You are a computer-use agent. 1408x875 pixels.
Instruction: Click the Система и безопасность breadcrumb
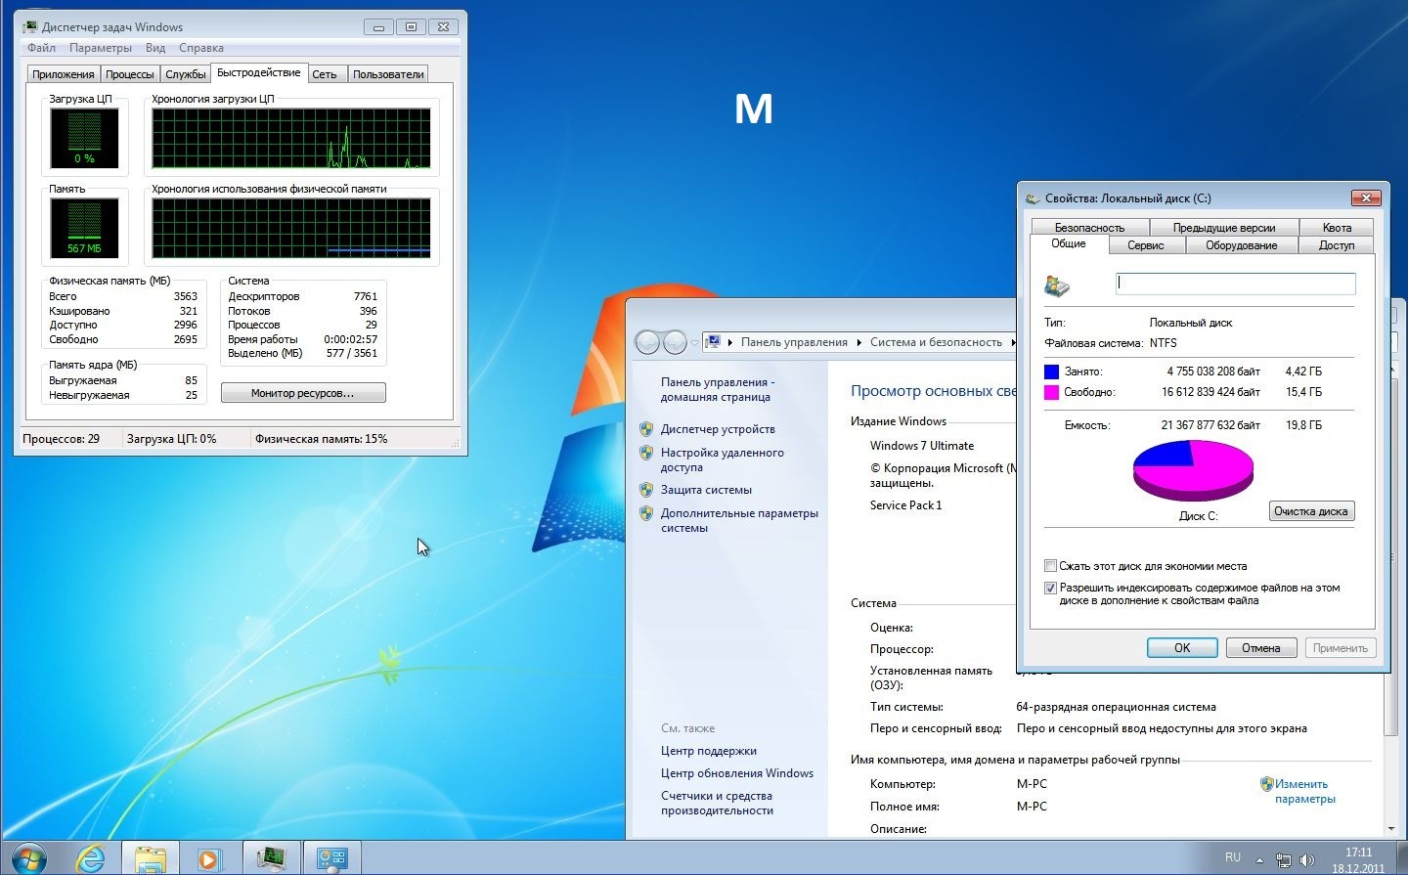936,342
